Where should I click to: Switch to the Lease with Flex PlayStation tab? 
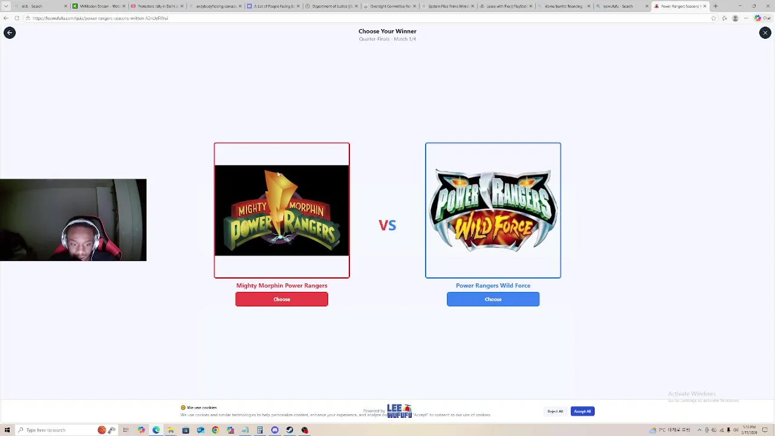pyautogui.click(x=506, y=6)
